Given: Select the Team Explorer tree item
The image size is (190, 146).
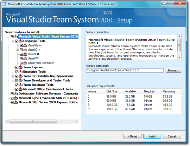Looking at the screenshot, I should (x=33, y=67).
